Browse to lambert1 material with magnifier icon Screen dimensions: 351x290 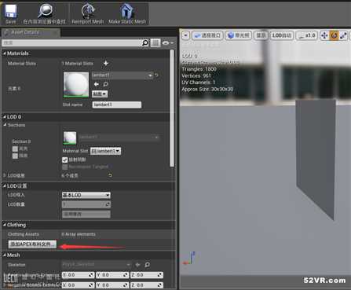click(x=105, y=84)
